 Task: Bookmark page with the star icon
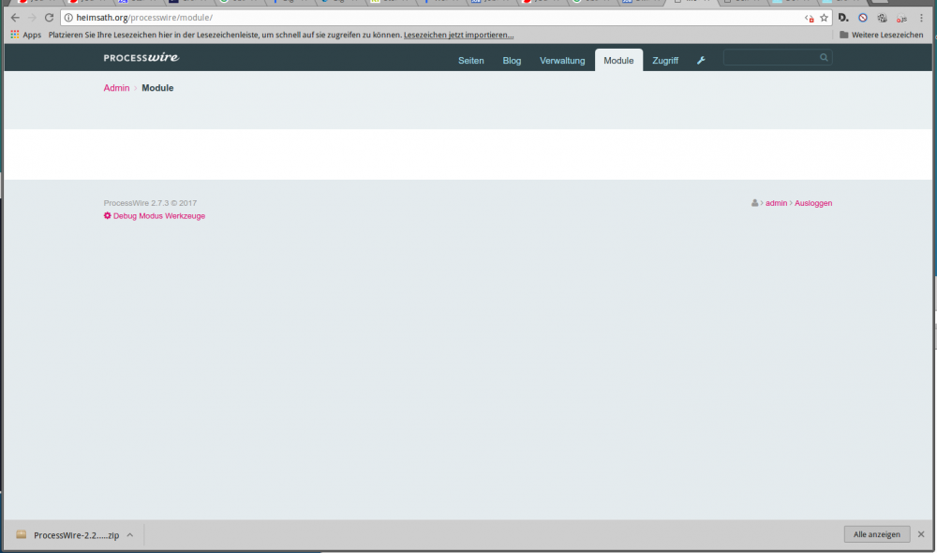tap(824, 18)
